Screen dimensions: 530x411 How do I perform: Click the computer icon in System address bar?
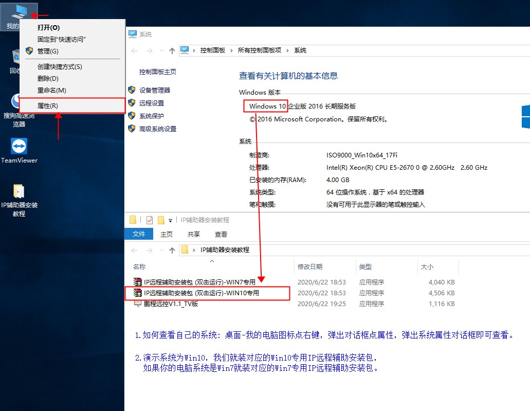tap(185, 50)
